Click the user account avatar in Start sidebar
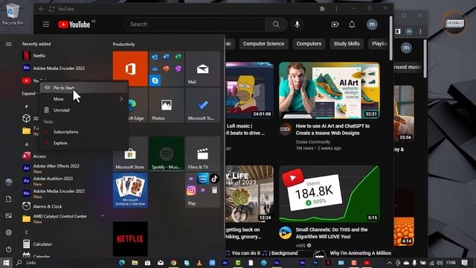 [x=9, y=182]
